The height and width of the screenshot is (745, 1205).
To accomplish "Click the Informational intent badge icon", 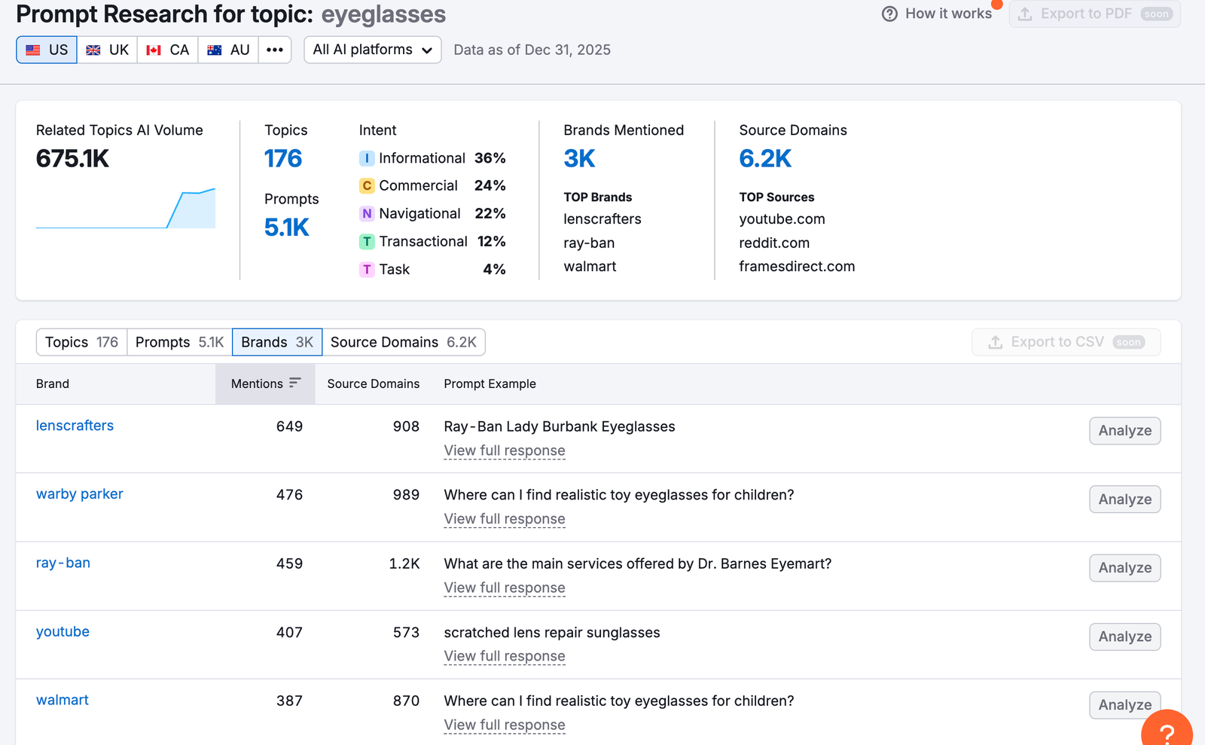I will pyautogui.click(x=367, y=158).
